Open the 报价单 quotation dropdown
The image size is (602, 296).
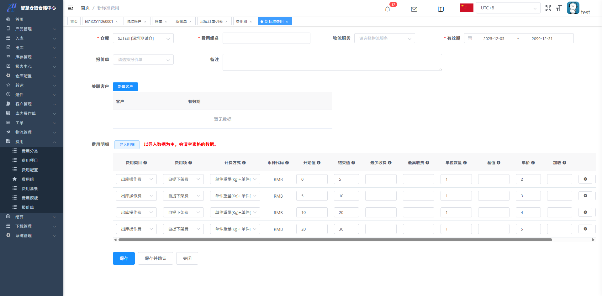pos(143,60)
